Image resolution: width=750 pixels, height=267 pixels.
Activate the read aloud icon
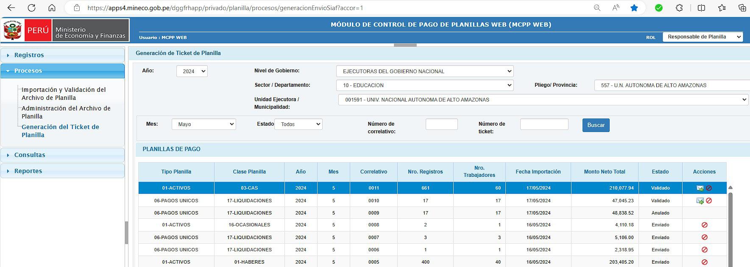pyautogui.click(x=616, y=8)
